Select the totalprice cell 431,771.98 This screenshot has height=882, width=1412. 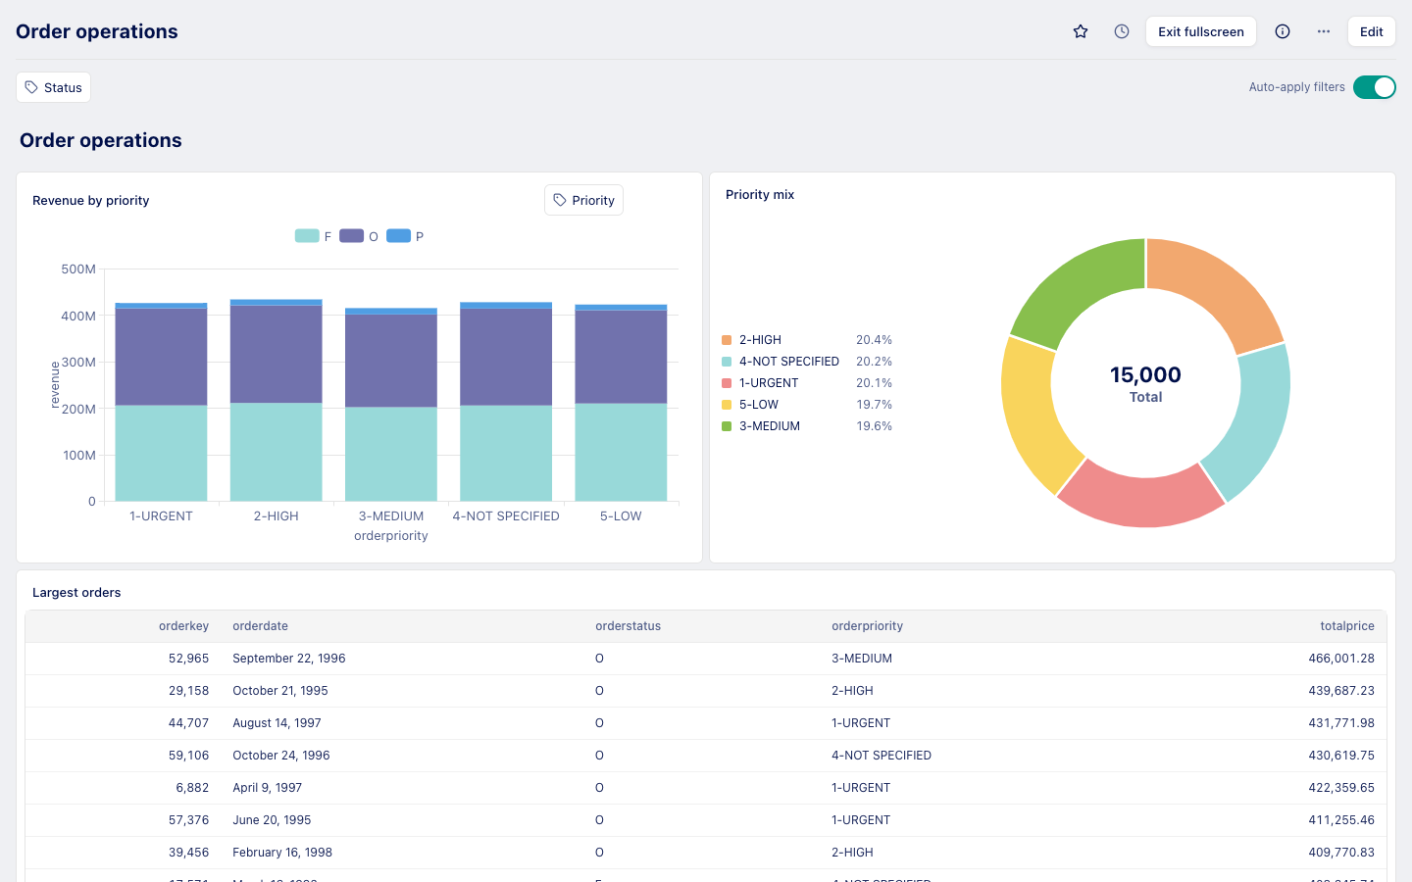tap(1341, 723)
